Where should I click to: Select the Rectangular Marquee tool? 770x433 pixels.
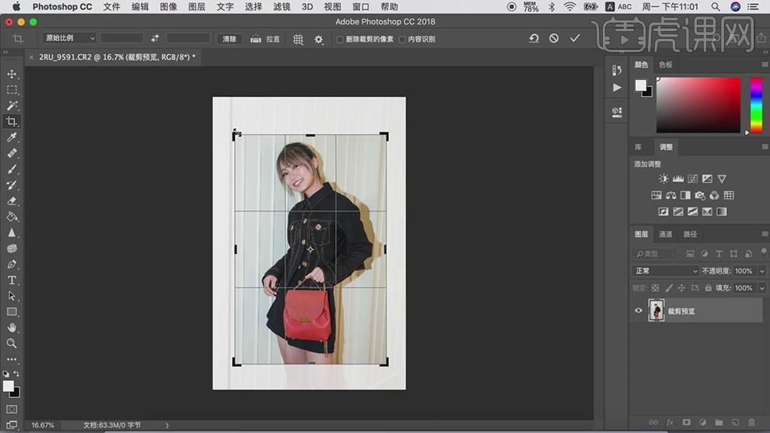coord(12,90)
